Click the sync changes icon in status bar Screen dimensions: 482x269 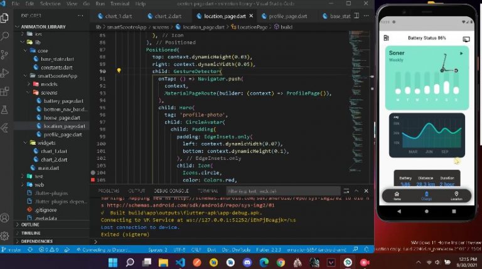(30, 250)
